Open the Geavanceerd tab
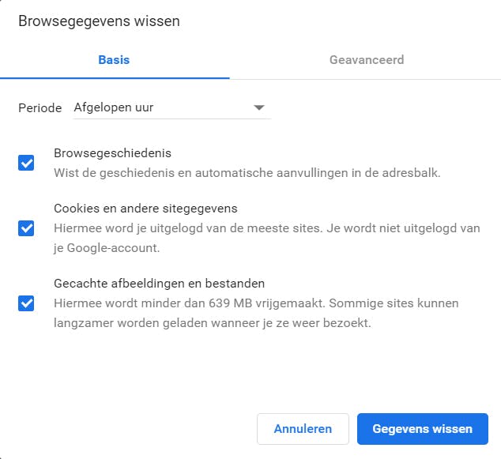 (x=367, y=60)
